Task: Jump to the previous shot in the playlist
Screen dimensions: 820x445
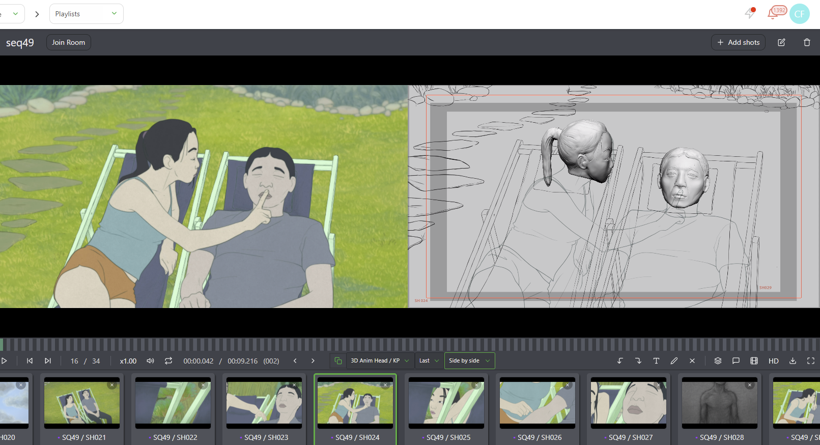Action: coord(30,361)
